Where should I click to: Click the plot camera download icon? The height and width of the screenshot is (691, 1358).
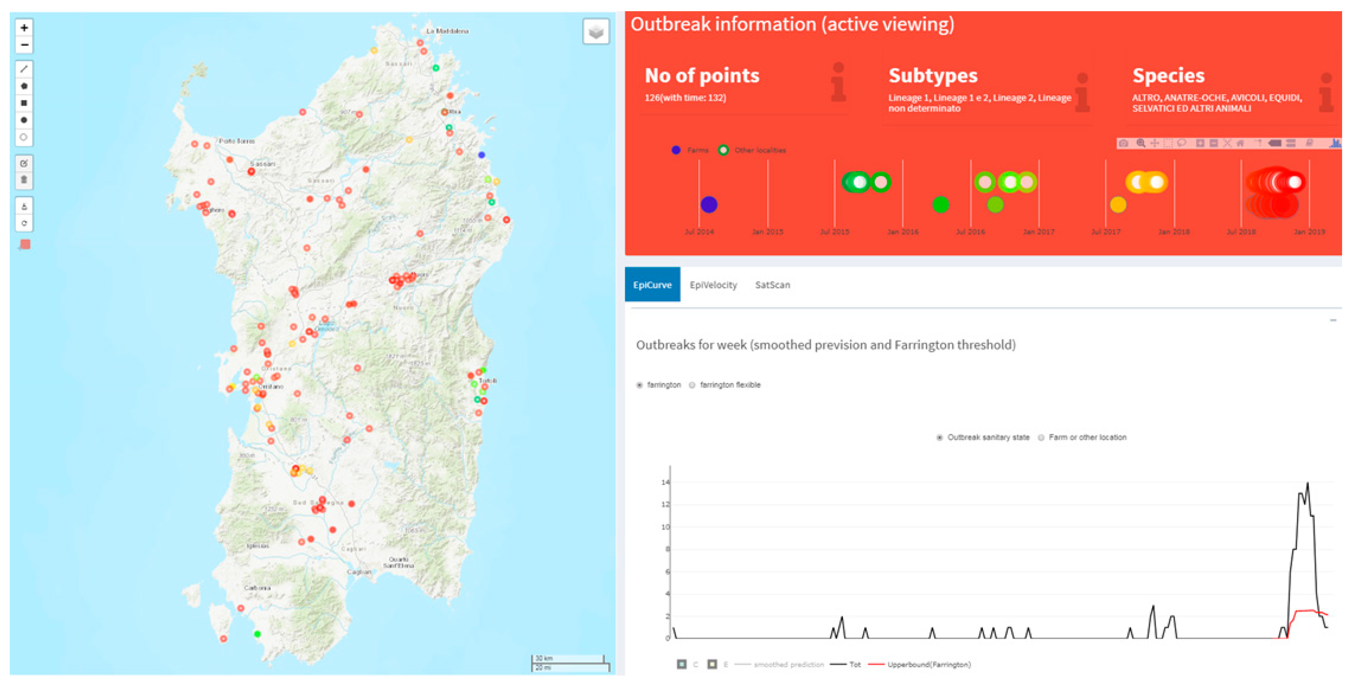point(1123,143)
